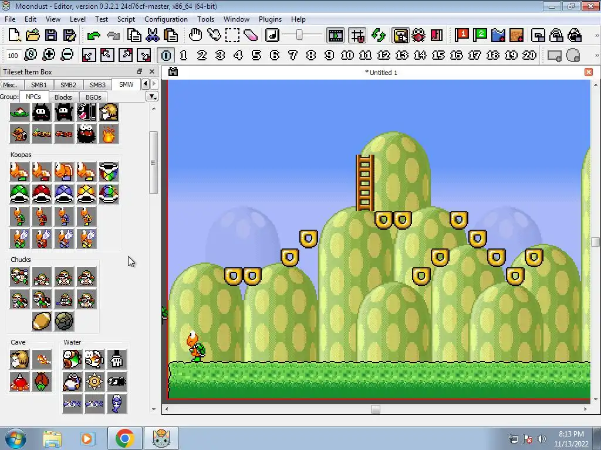The width and height of the screenshot is (601, 450).
Task: Zoom in with plus magnifier
Action: point(49,55)
